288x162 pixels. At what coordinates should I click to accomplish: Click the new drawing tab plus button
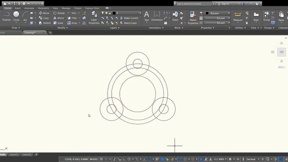click(50, 33)
